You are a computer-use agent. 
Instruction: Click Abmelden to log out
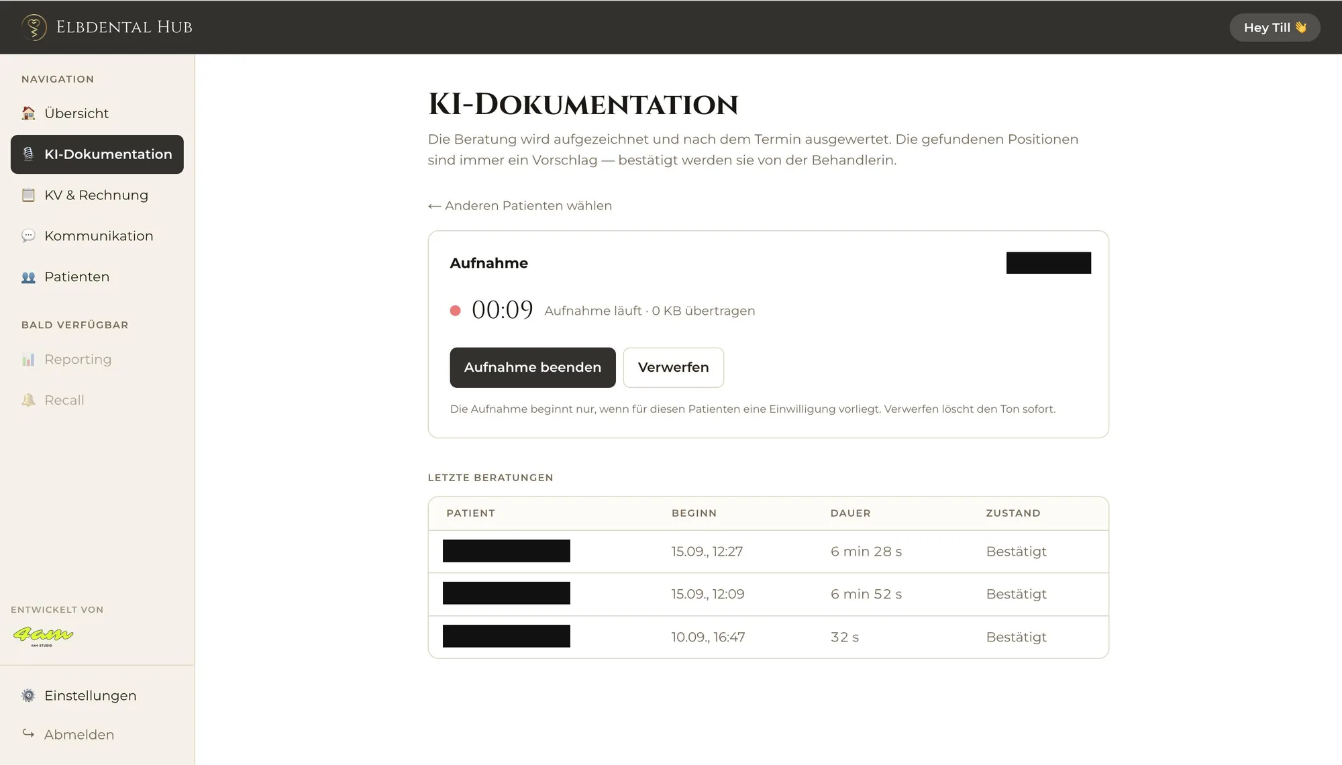97,735
